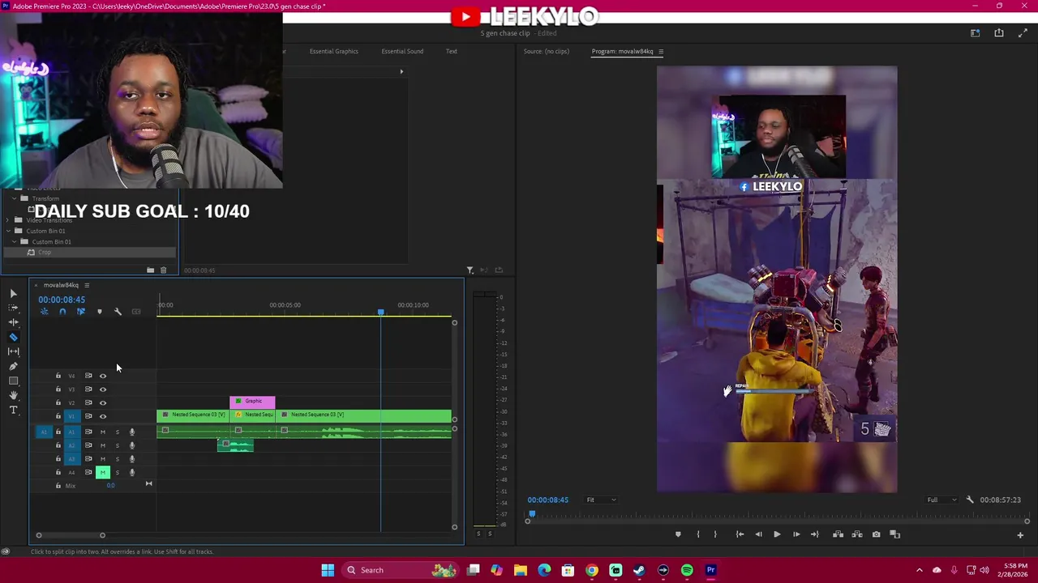Image resolution: width=1038 pixels, height=583 pixels.
Task: Open Comparison View in Program monitor
Action: pos(895,534)
